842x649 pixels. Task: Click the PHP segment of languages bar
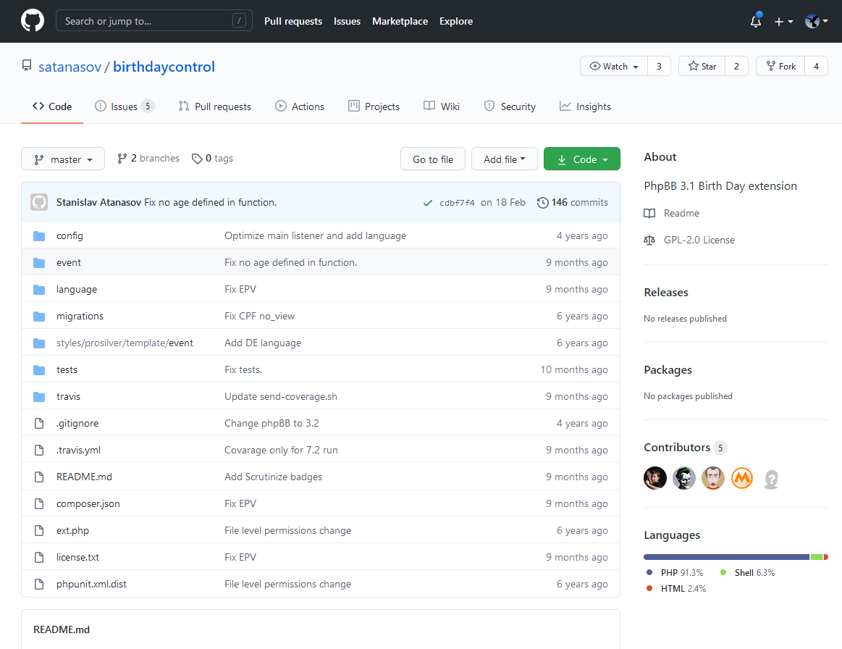(725, 557)
